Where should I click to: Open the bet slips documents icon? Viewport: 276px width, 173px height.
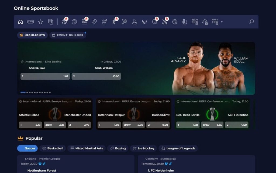point(51,22)
